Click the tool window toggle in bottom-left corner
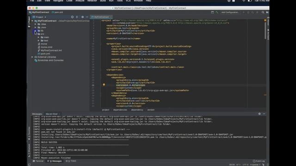Viewport: 296px width, 166px height. [x=30, y=165]
